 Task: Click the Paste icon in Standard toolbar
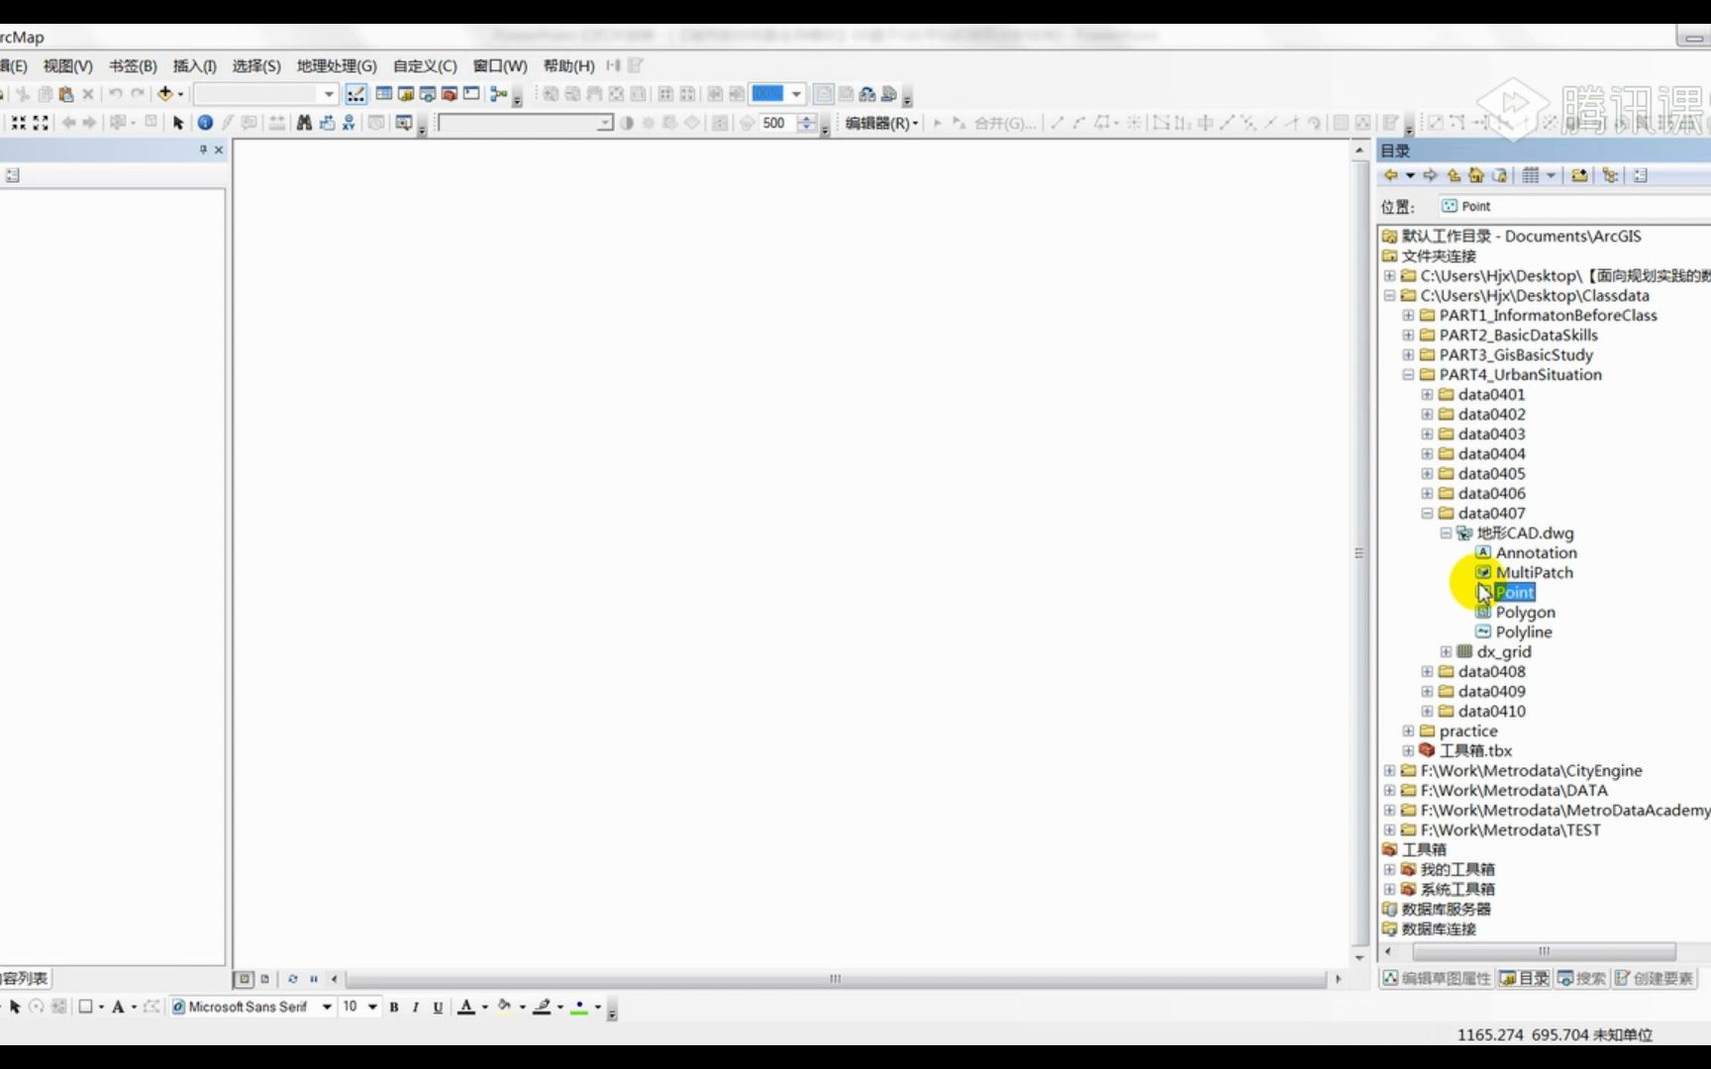click(x=66, y=94)
